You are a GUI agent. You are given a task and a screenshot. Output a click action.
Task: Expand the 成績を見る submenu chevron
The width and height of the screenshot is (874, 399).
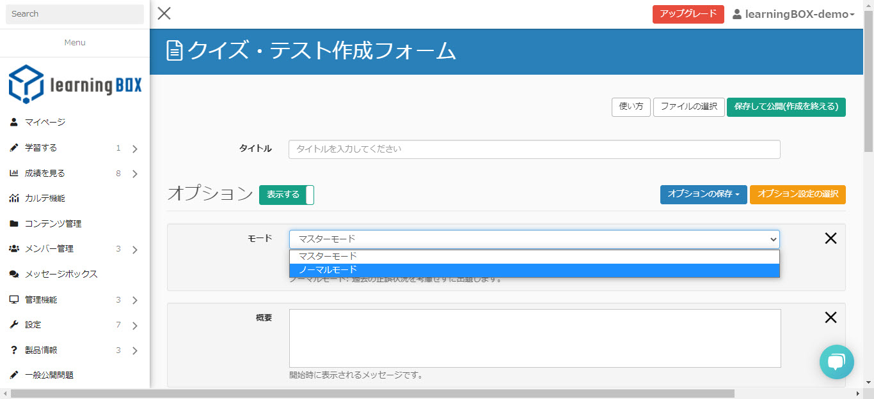[x=134, y=174]
